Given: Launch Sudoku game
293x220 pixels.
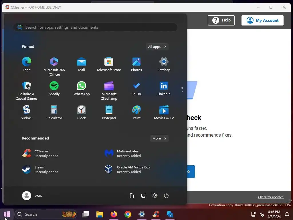Looking at the screenshot, I should pos(27,113).
